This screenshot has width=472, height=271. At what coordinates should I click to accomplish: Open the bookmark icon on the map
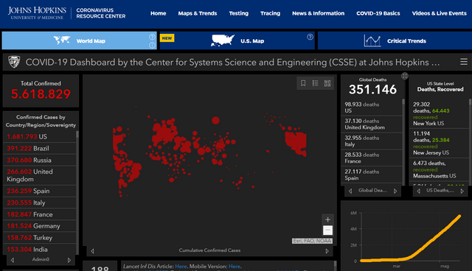[303, 83]
